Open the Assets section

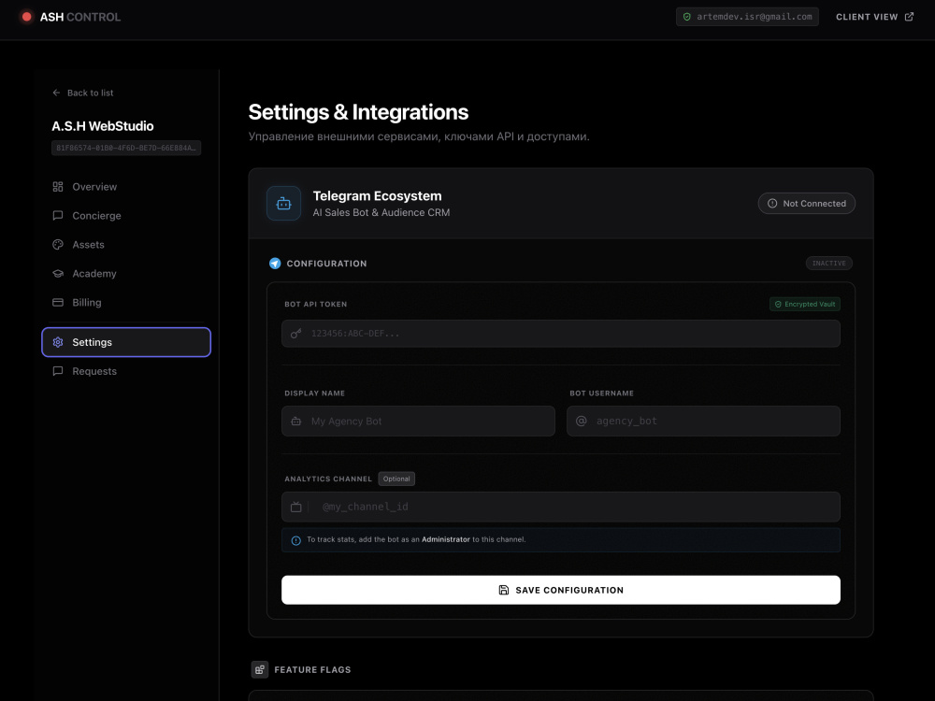pos(126,244)
